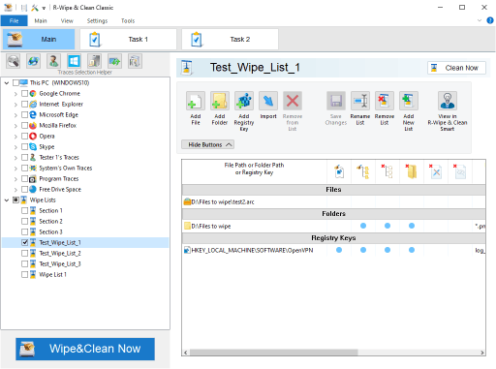Check the Microsoft Edge checkbox
The image size is (496, 369).
[x=24, y=114]
